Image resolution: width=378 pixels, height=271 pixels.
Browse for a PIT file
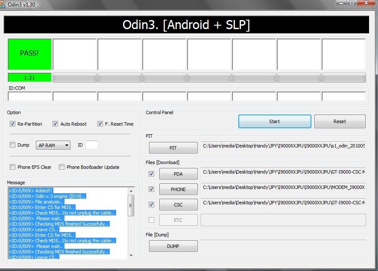point(173,148)
